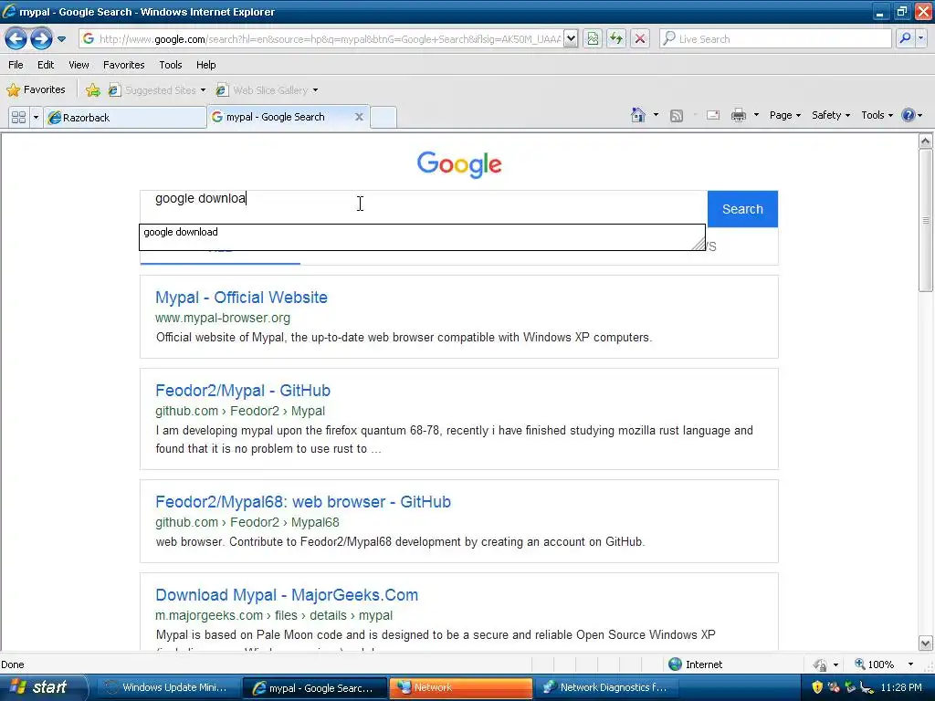
Task: Click the m.majorgeeks.com breadcrumb URL text
Action: (274, 615)
